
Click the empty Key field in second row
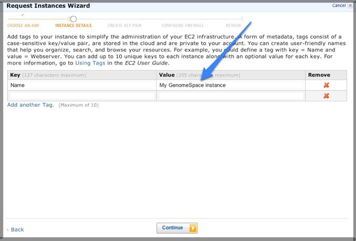click(82, 96)
